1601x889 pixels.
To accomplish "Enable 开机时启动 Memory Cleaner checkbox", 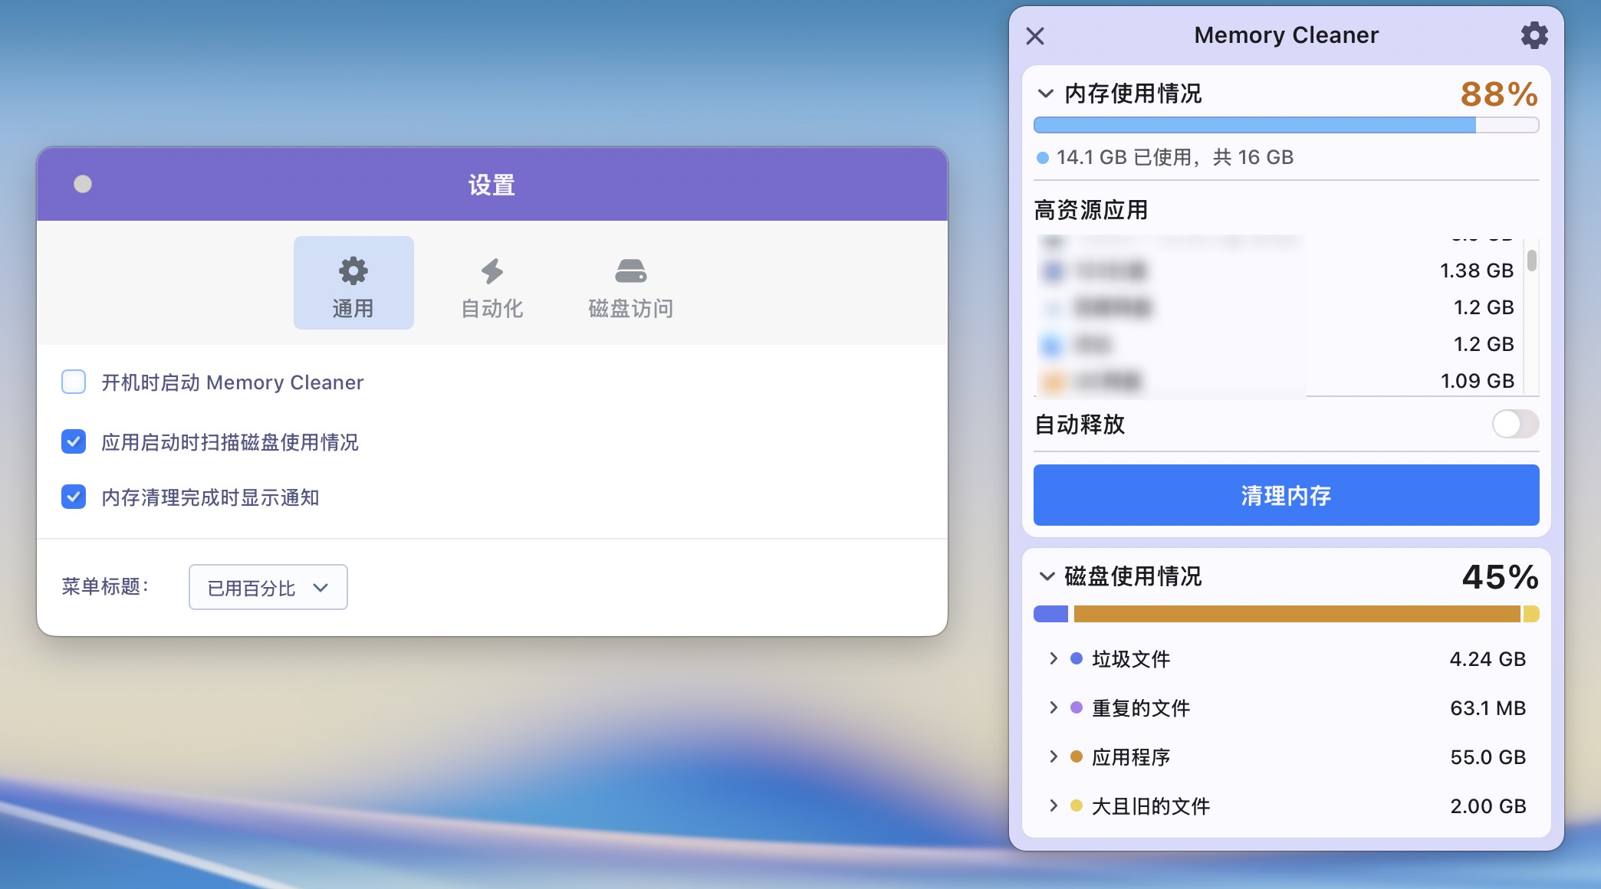I will pos(74,382).
